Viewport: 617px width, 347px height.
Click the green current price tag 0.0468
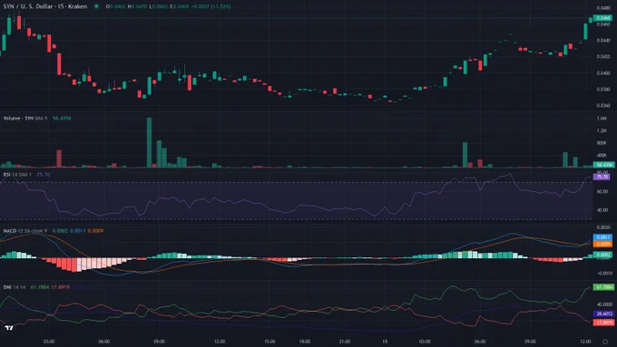[x=603, y=18]
